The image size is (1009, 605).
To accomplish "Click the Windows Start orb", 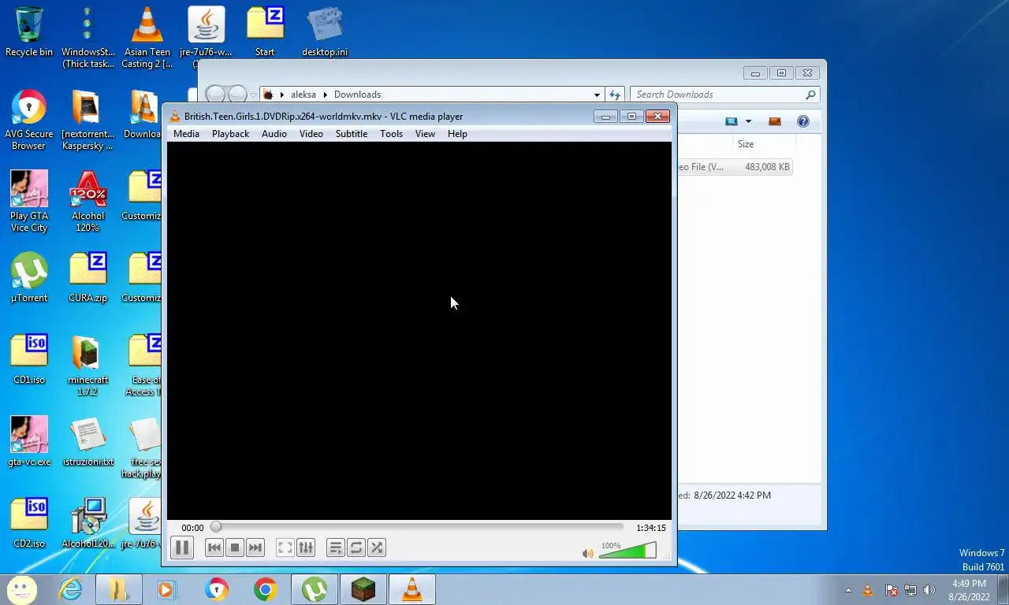I will 22,589.
